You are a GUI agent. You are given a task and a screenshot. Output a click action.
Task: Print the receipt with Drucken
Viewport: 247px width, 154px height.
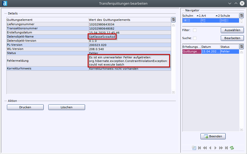[25, 107]
